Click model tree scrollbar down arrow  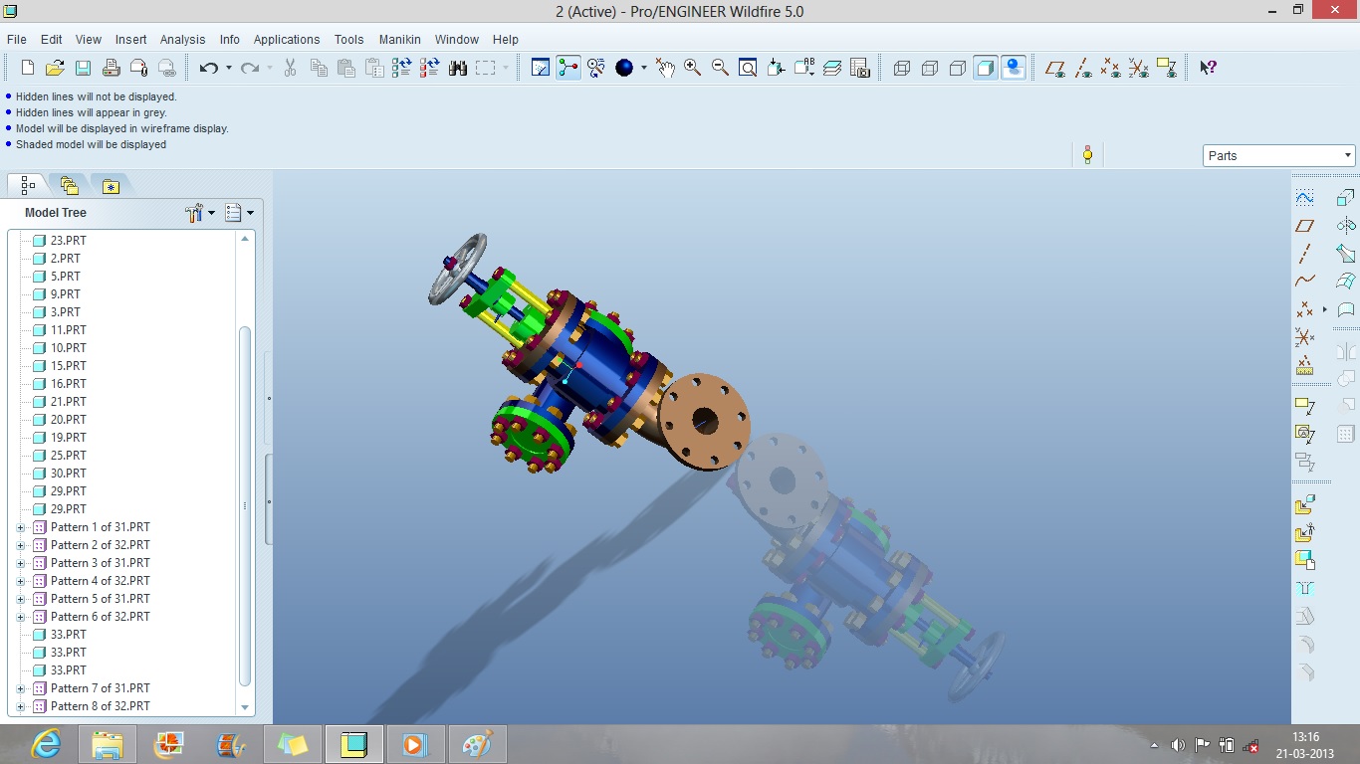pos(246,707)
